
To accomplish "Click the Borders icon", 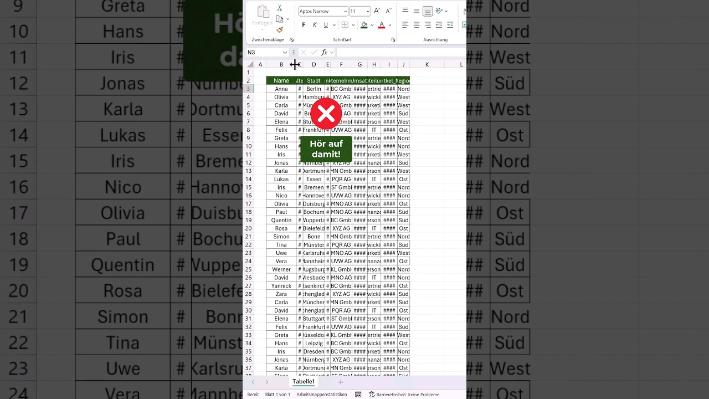I will [345, 25].
